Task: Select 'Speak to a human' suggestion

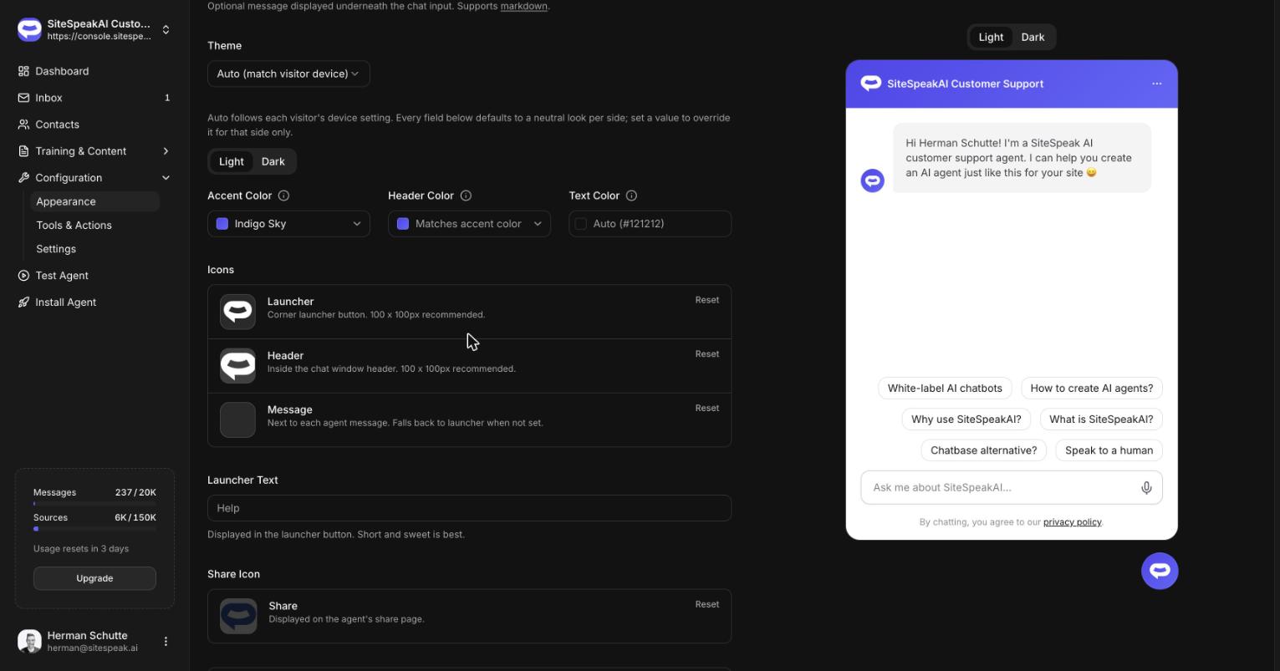Action: [1109, 450]
